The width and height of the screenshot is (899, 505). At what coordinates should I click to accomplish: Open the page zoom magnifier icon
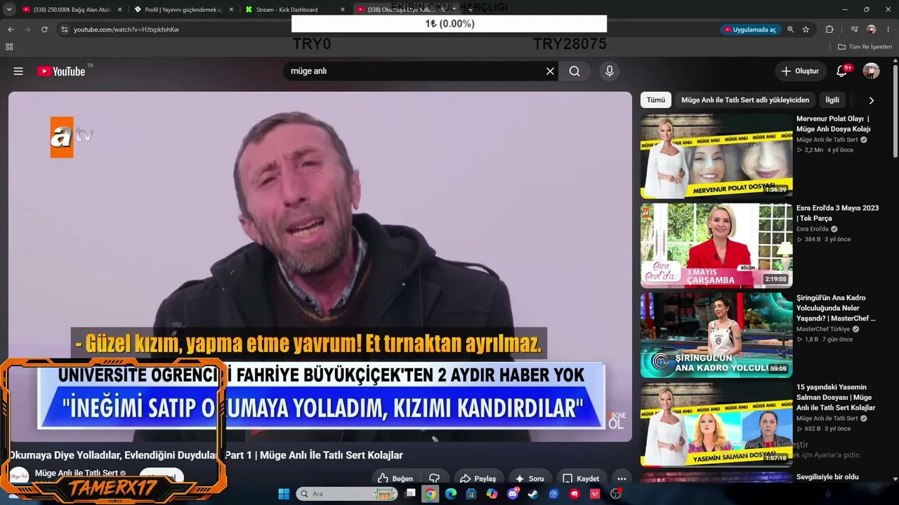click(791, 29)
